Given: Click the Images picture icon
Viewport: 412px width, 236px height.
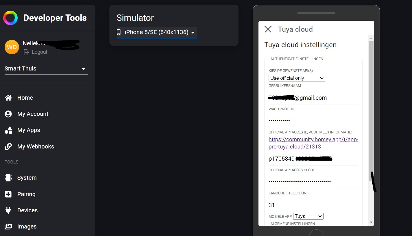Looking at the screenshot, I should 8,226.
